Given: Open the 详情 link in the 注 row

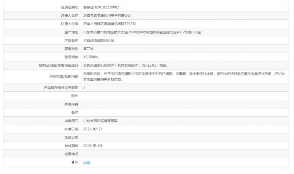Looking at the screenshot, I should click(x=87, y=163).
